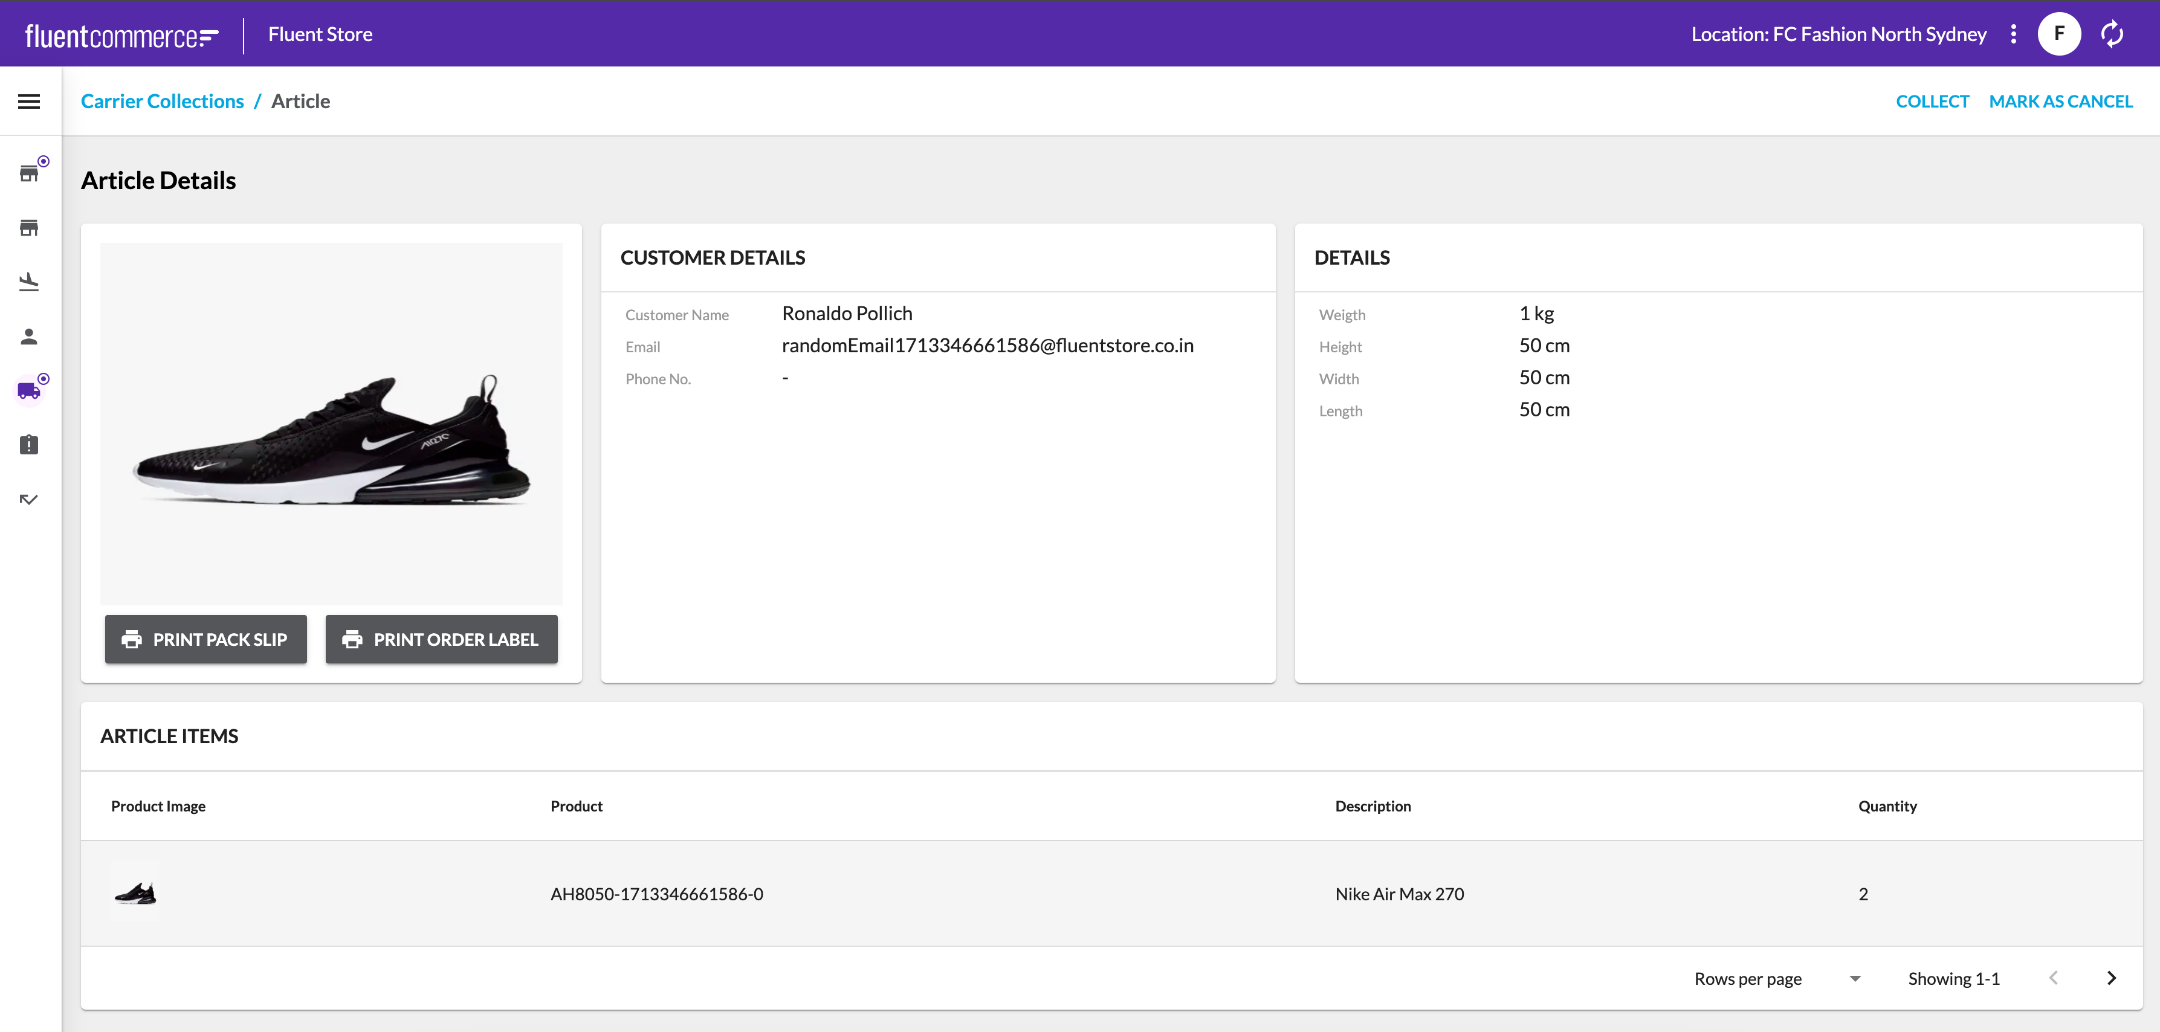Click the Carrier Collections breadcrumb link
2160x1032 pixels.
point(162,102)
